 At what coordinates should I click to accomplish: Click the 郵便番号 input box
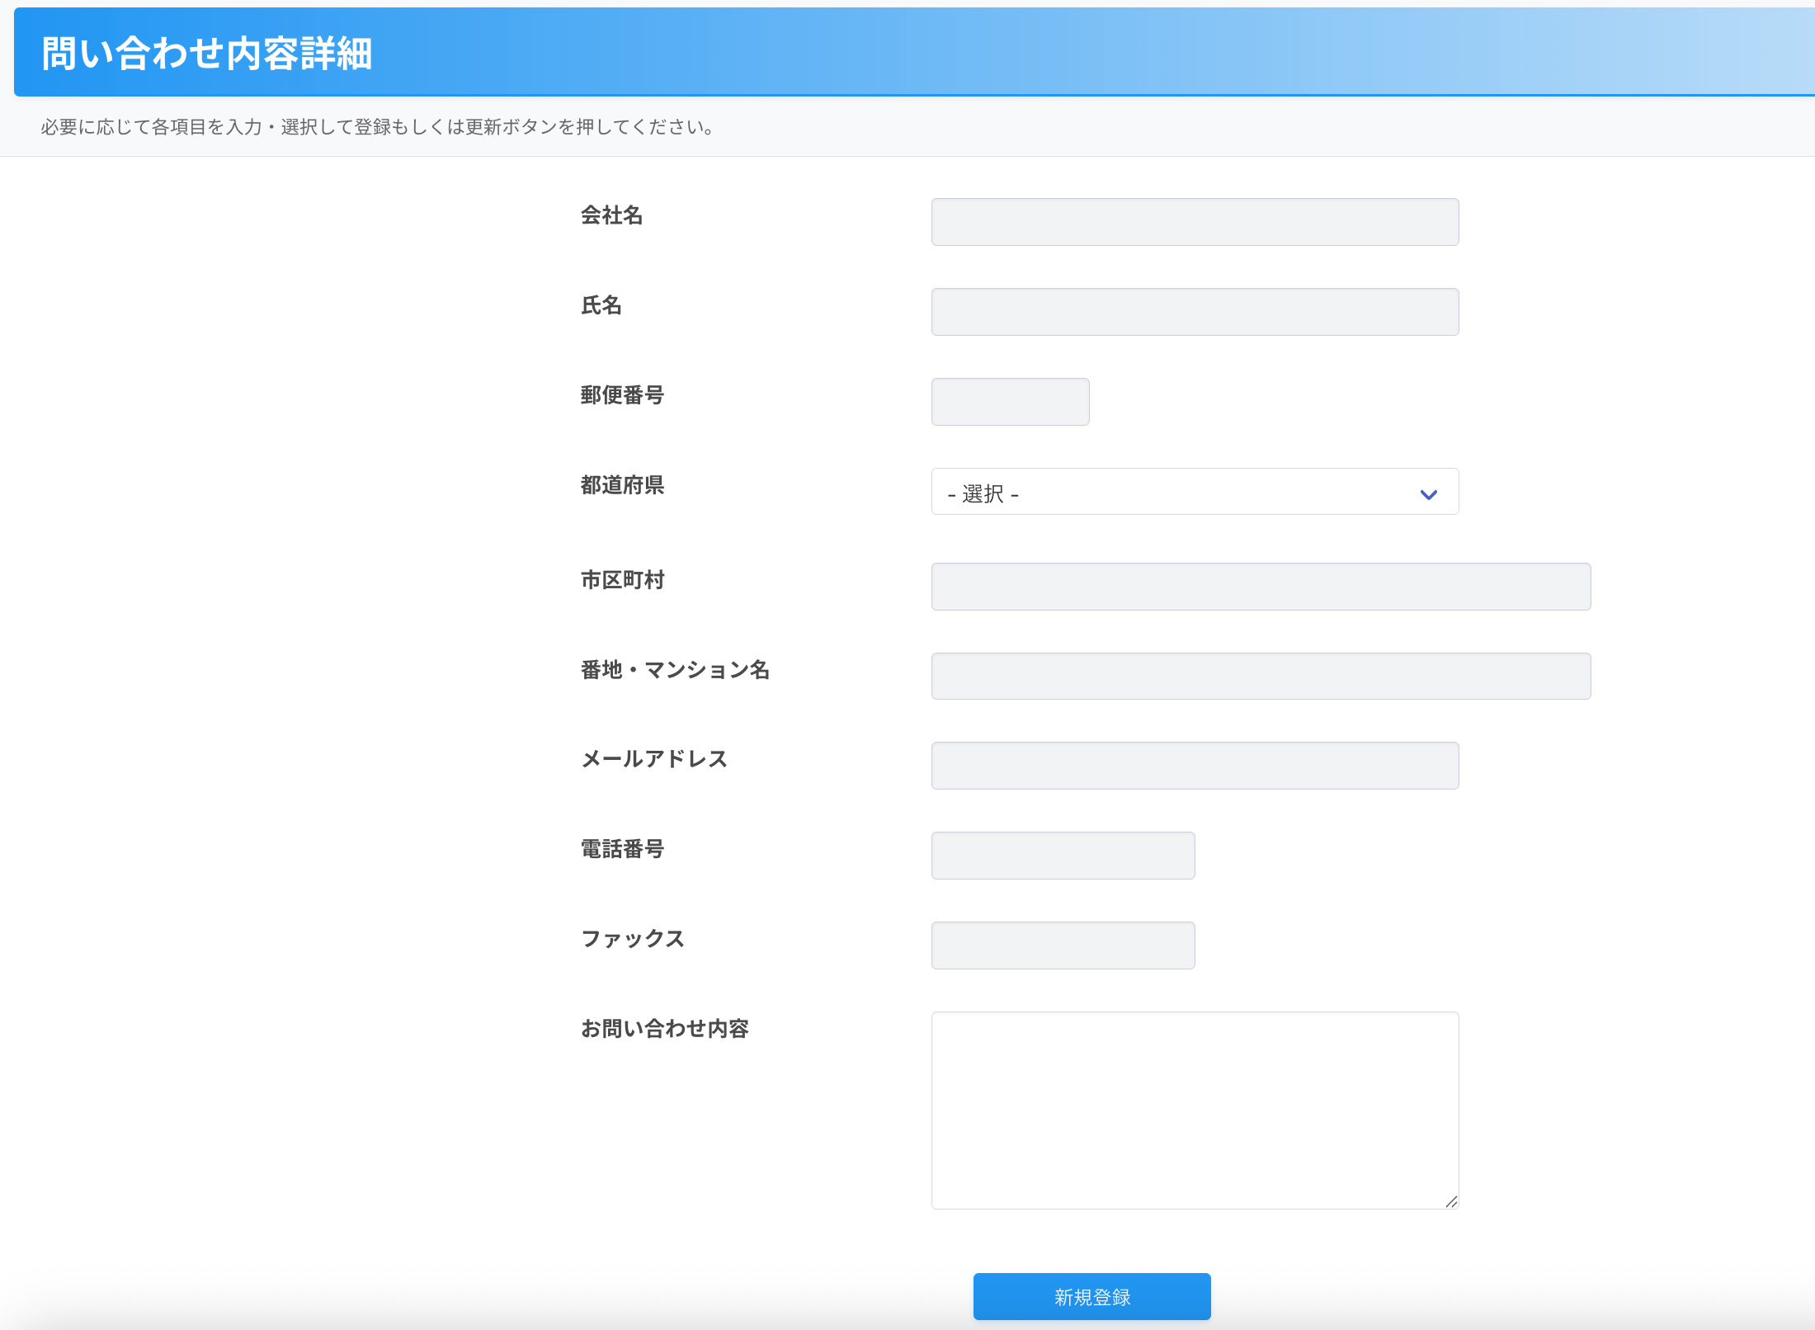point(1010,402)
